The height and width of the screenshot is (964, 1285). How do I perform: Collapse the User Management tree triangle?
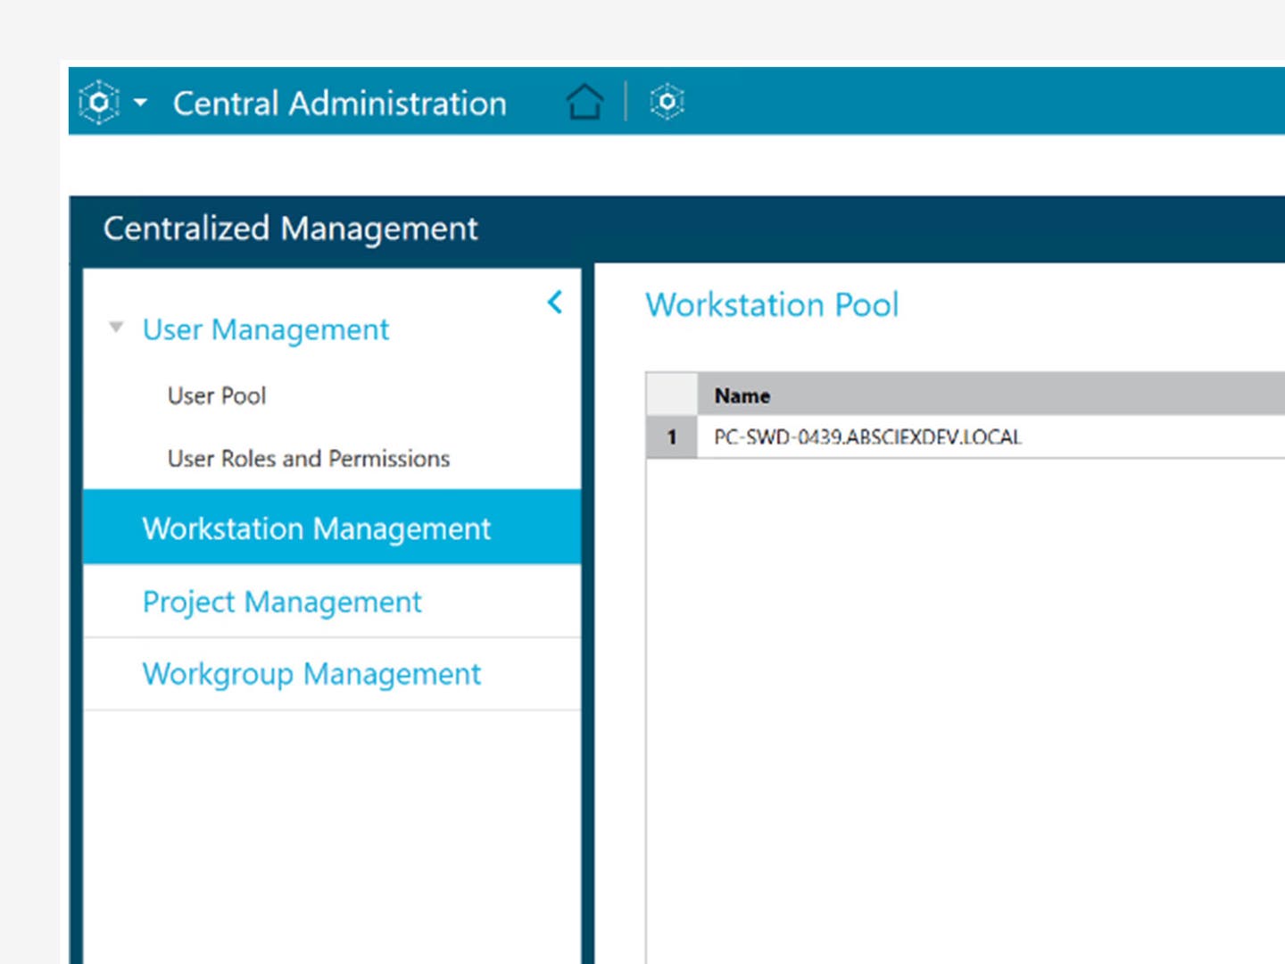(116, 328)
